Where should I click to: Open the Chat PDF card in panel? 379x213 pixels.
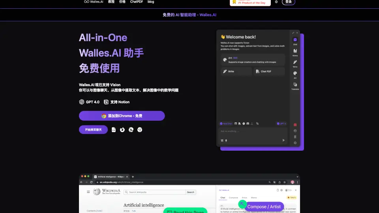point(269,71)
